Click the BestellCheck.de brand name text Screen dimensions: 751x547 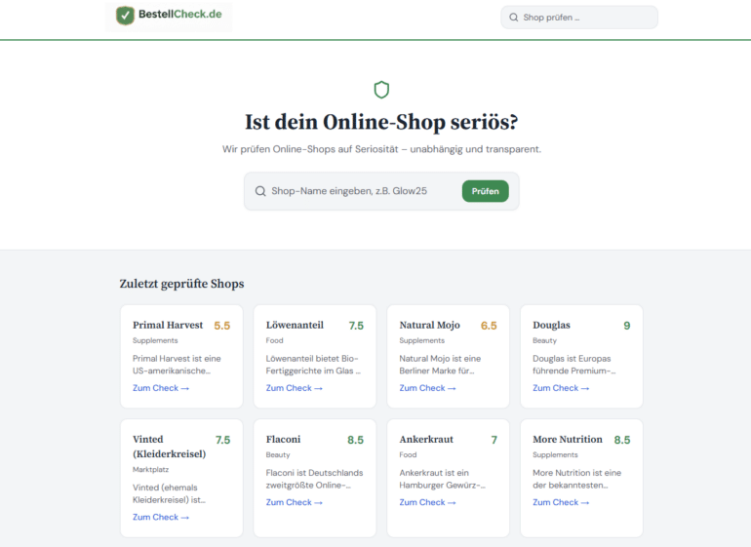click(x=180, y=15)
